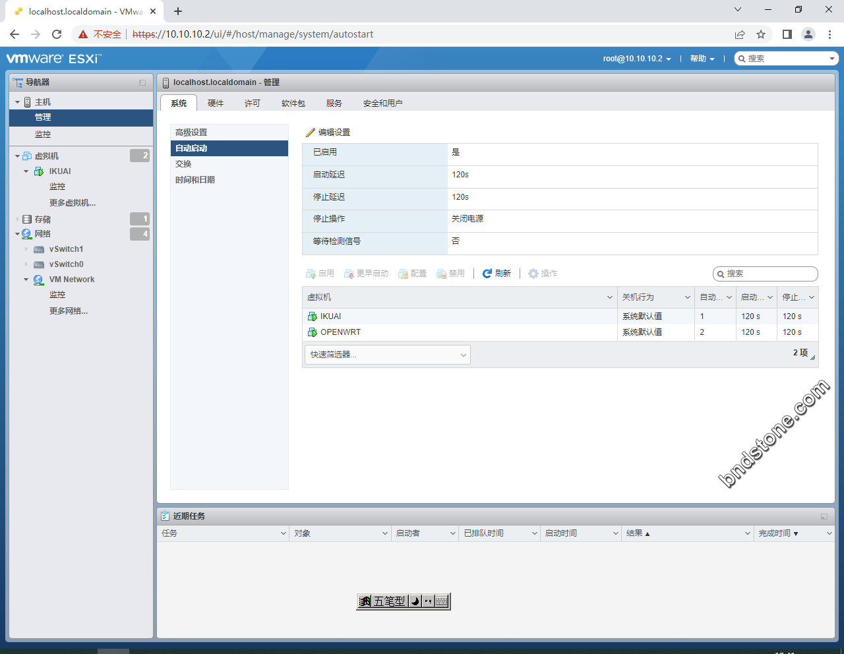Collapse the VM Network tree node

pos(26,280)
